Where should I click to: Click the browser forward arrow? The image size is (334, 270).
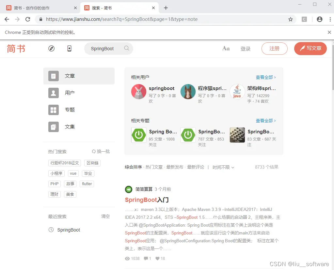[x=17, y=19]
